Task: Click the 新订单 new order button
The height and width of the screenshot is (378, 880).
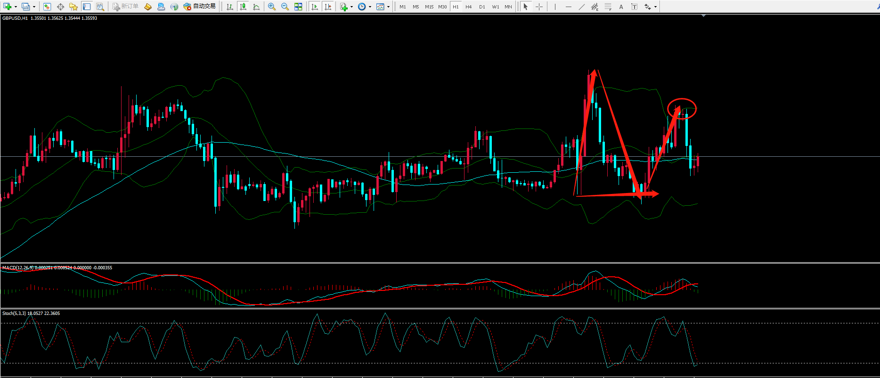Action: click(x=125, y=7)
